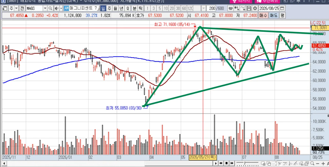The width and height of the screenshot is (329, 167).
Task: Click the panel layout icon left of 주
Action: click(5, 8)
